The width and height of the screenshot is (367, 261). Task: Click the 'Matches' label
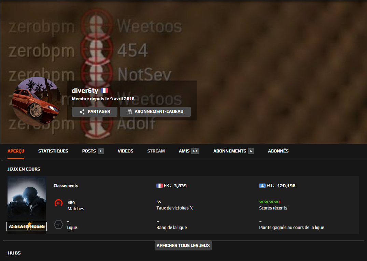point(76,208)
